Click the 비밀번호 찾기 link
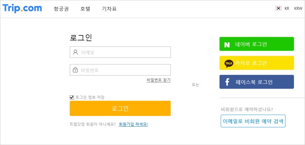This screenshot has height=145, width=305. 159,80
